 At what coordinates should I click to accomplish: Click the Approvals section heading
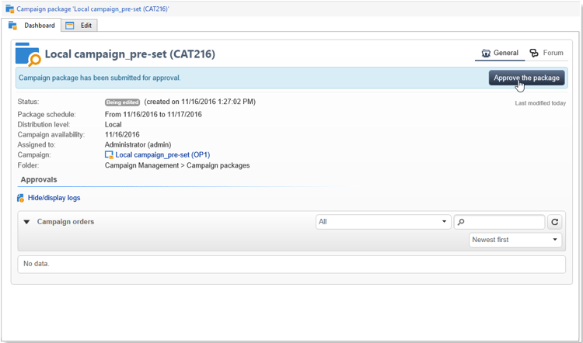[x=39, y=180]
